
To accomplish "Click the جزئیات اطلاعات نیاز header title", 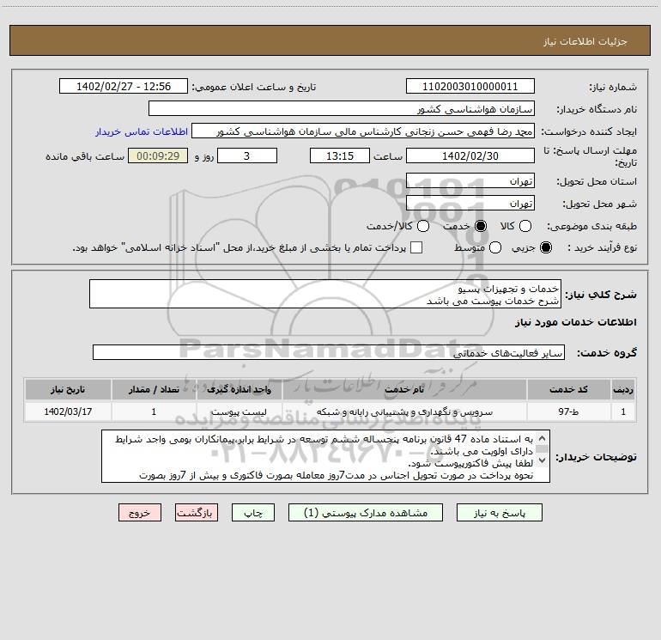I will click(x=585, y=41).
